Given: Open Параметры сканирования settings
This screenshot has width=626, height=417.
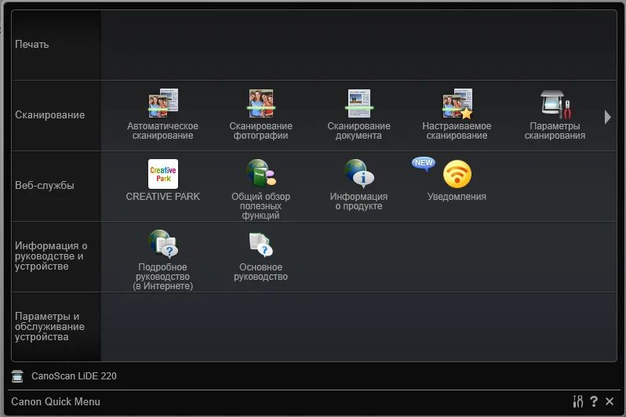Looking at the screenshot, I should click(x=555, y=114).
